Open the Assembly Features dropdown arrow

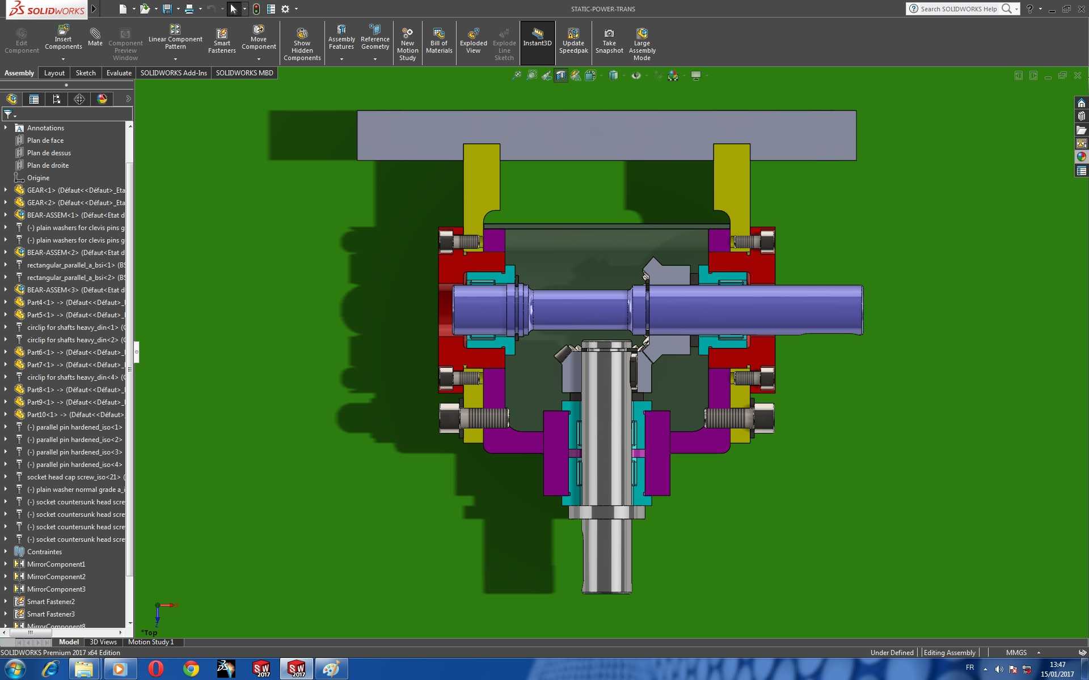pyautogui.click(x=341, y=59)
